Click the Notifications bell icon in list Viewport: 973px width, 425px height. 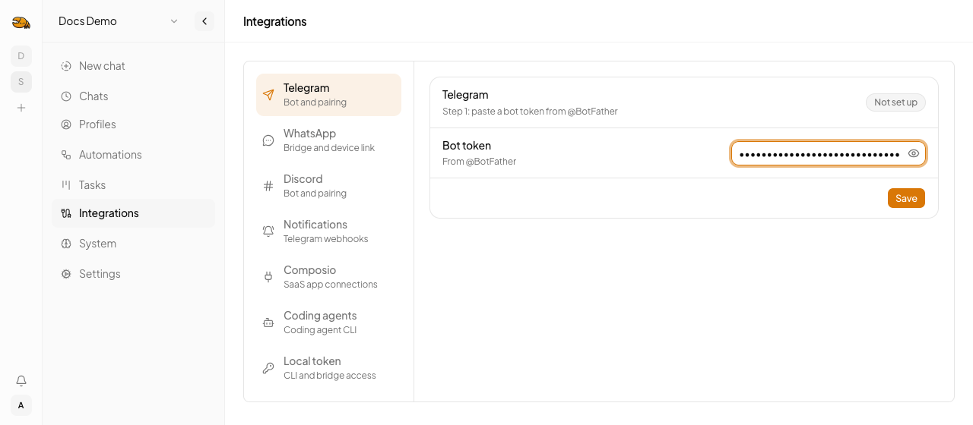click(x=268, y=231)
